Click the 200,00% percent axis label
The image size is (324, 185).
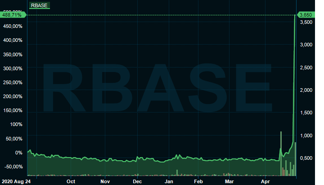pyautogui.click(x=13, y=96)
